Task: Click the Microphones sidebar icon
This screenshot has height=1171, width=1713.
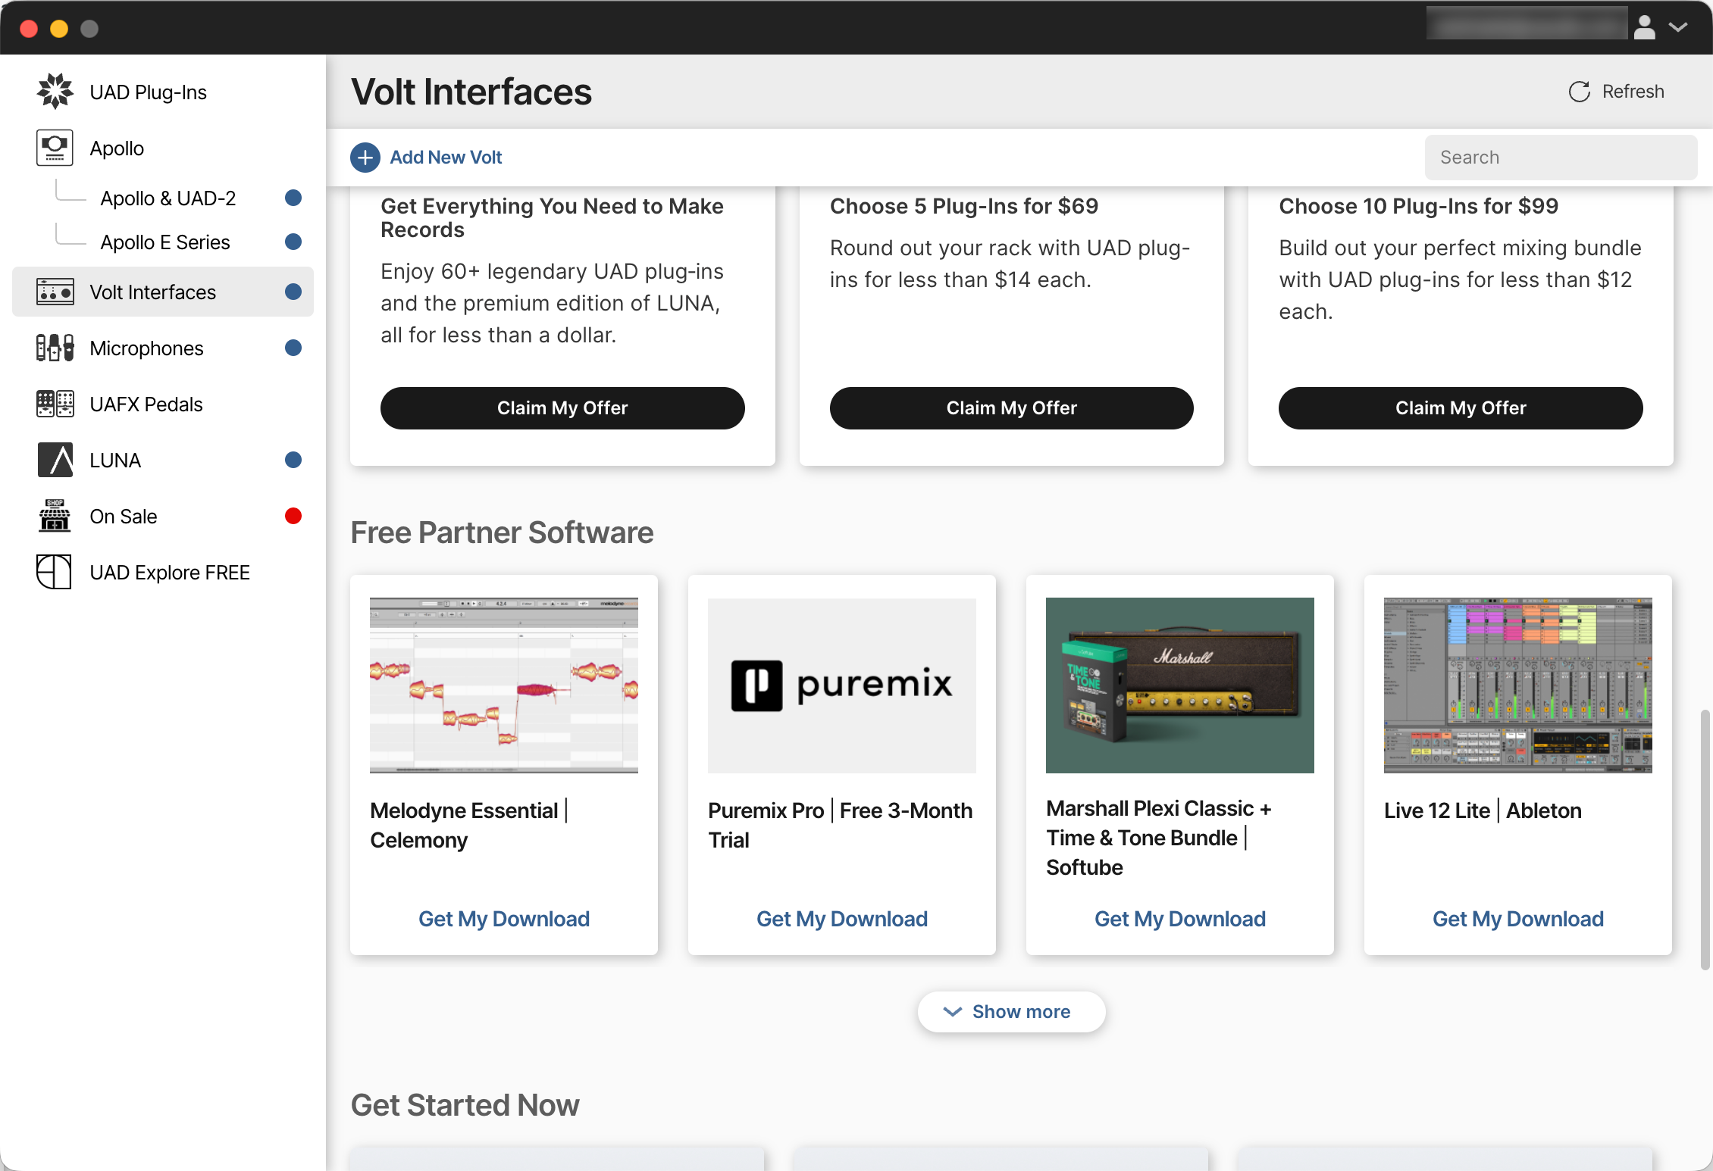Action: [55, 348]
